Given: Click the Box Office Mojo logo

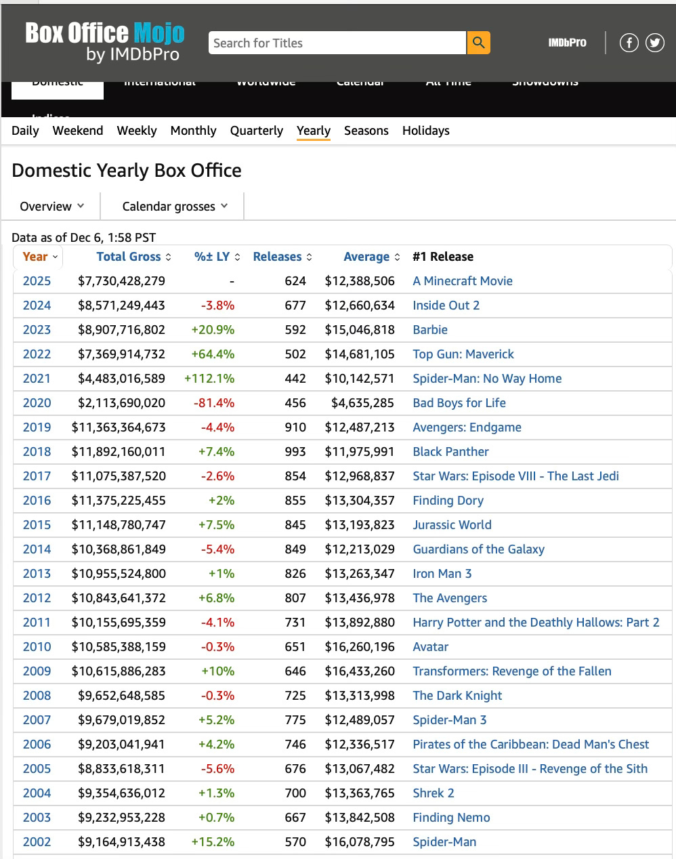Looking at the screenshot, I should pos(104,42).
